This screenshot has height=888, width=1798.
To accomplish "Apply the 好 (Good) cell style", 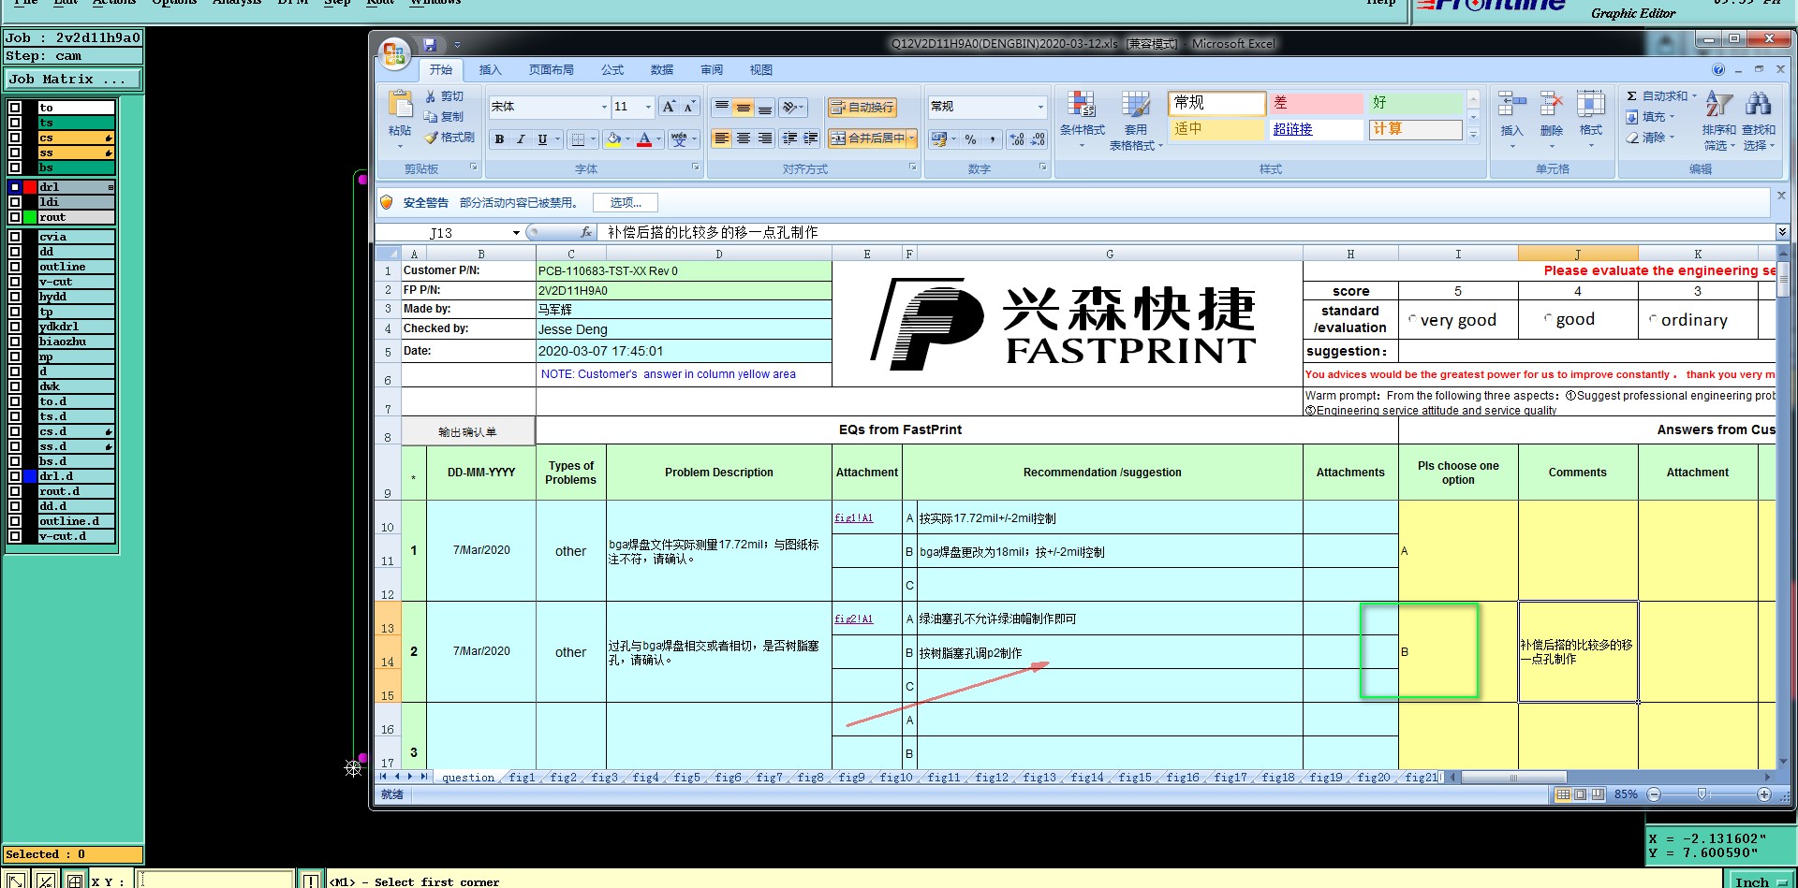I will 1416,103.
